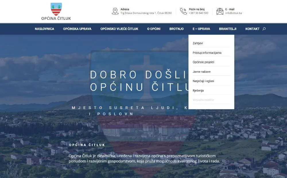Click the OPĆINA ČITLUK section heading over photo

(x=87, y=145)
